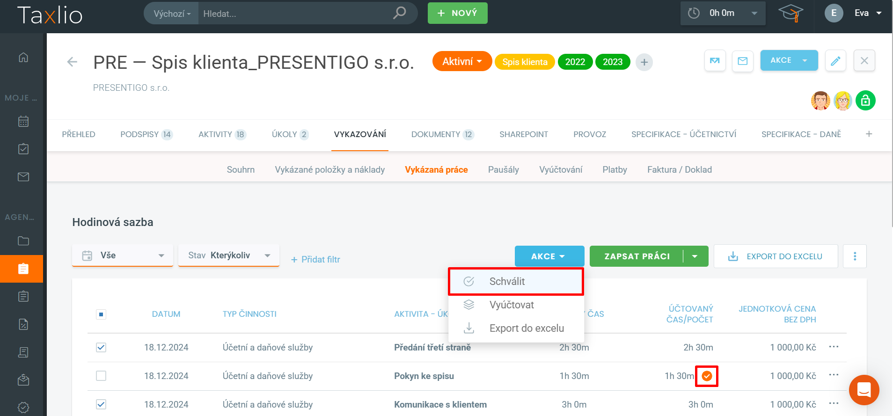This screenshot has height=416, width=893.
Task: Click the blonde user avatar with glasses
Action: pos(843,101)
